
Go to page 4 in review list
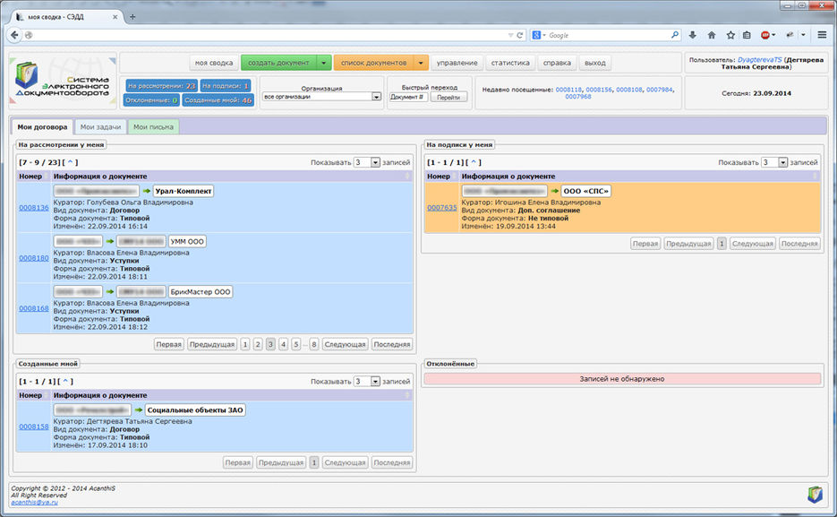click(284, 344)
